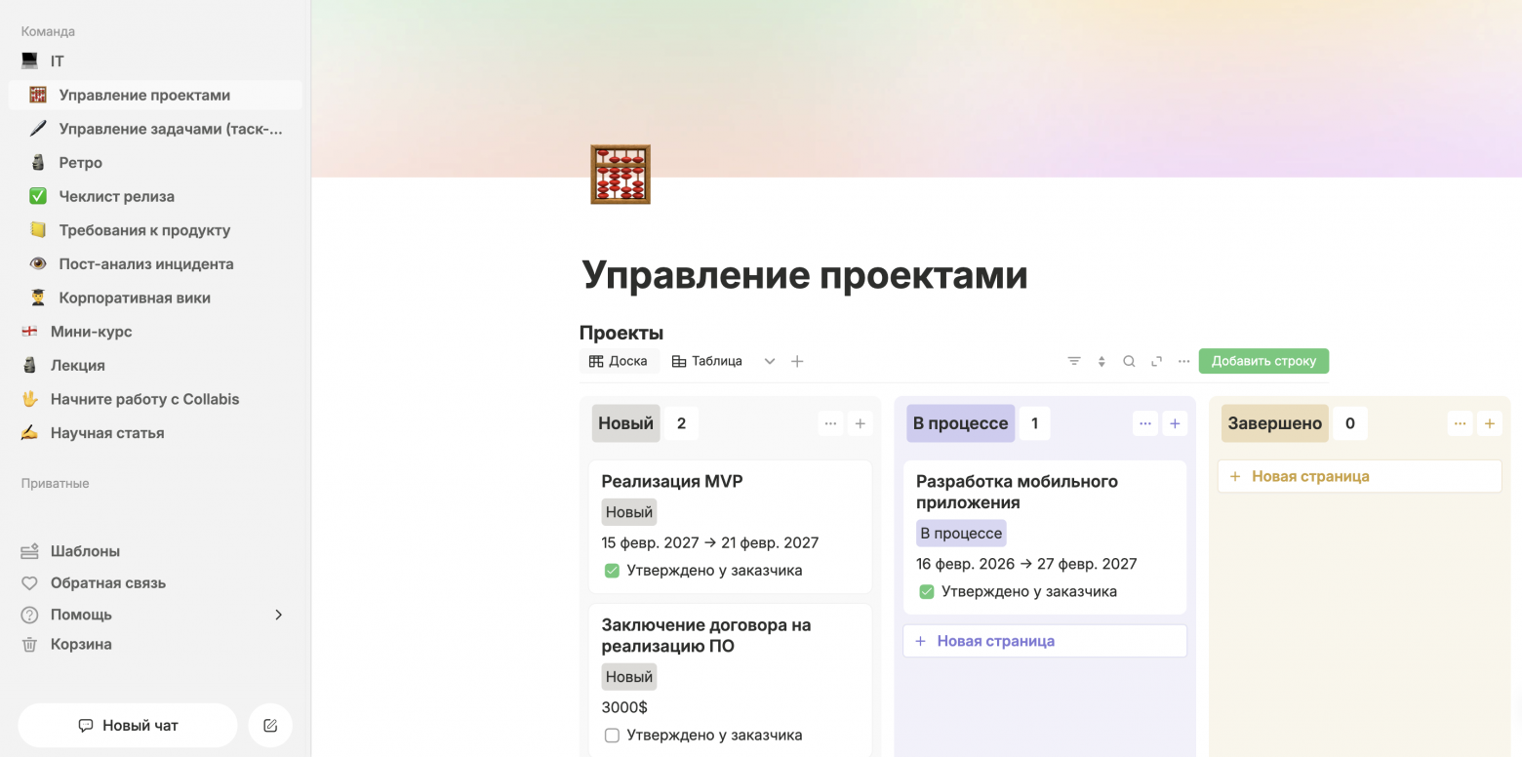Add a card to В процессе column

tap(1175, 423)
